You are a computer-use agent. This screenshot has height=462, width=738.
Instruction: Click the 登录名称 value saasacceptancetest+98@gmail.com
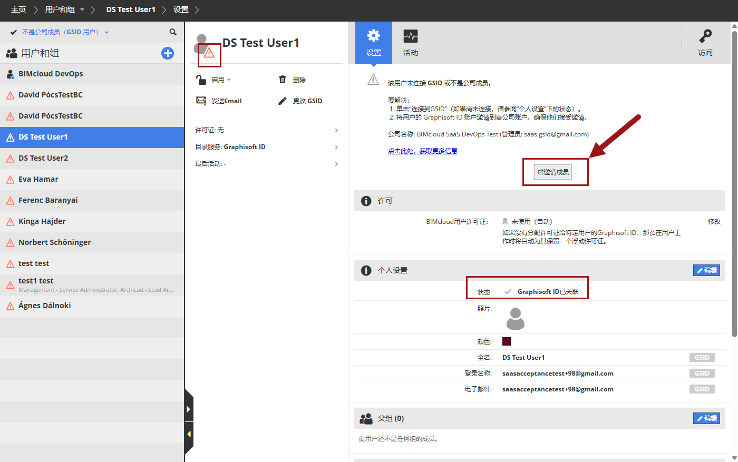pos(558,373)
